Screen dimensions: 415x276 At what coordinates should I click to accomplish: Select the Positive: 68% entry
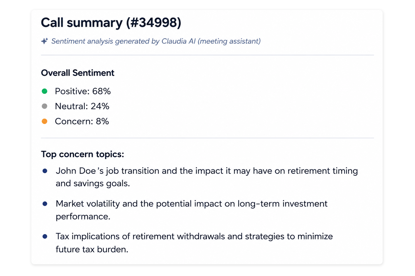(83, 91)
